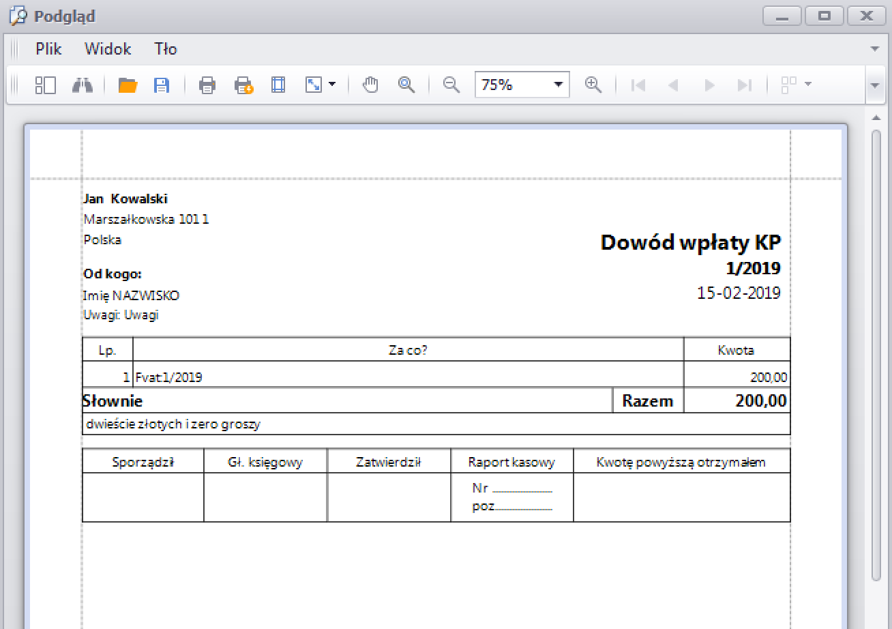Expand the multiple pages dropdown arrow
Viewport: 892px width, 629px height.
click(x=808, y=85)
